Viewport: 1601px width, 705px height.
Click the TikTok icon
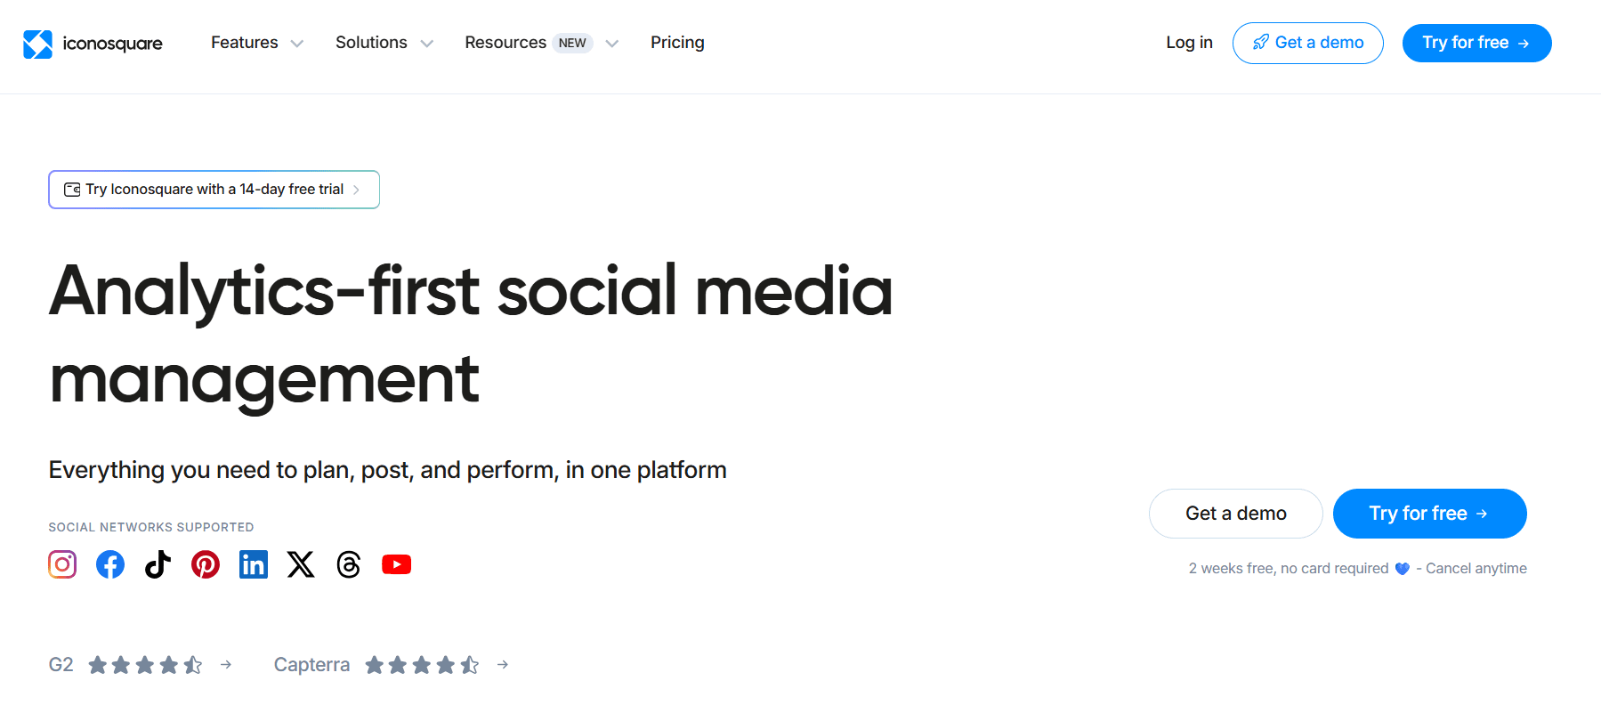pyautogui.click(x=158, y=564)
